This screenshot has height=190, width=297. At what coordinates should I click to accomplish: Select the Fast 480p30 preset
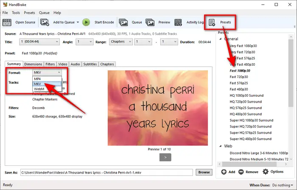tap(238, 89)
